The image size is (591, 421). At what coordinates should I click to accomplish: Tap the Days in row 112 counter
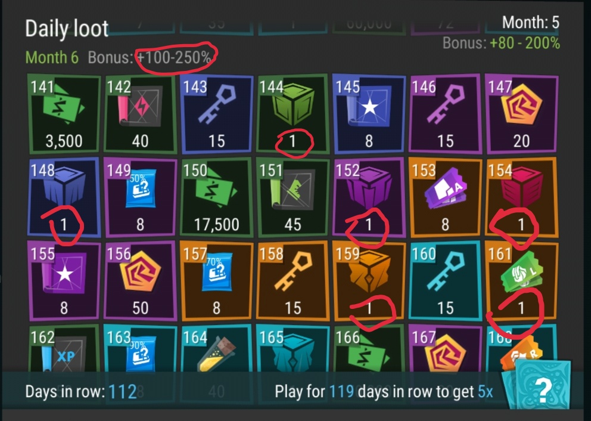point(80,392)
